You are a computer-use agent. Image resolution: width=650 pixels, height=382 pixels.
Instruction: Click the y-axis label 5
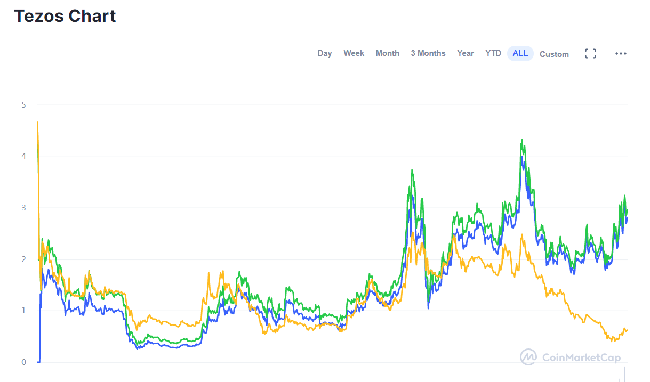[x=23, y=104]
